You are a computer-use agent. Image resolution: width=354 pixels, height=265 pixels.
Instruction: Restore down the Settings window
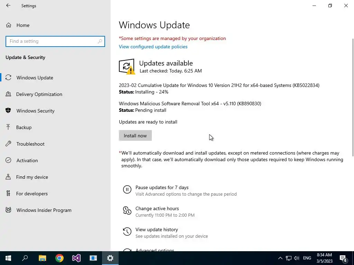330,6
